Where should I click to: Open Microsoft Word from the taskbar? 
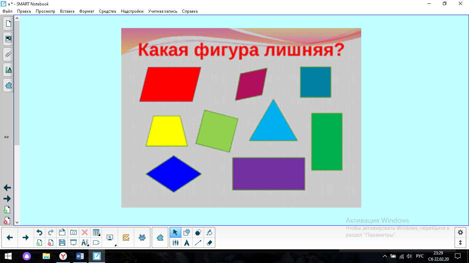(x=80, y=256)
